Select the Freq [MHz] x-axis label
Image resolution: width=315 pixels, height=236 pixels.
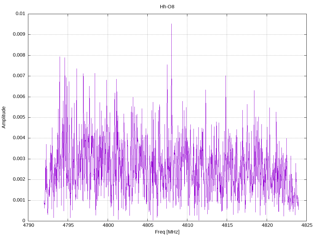tap(167, 232)
